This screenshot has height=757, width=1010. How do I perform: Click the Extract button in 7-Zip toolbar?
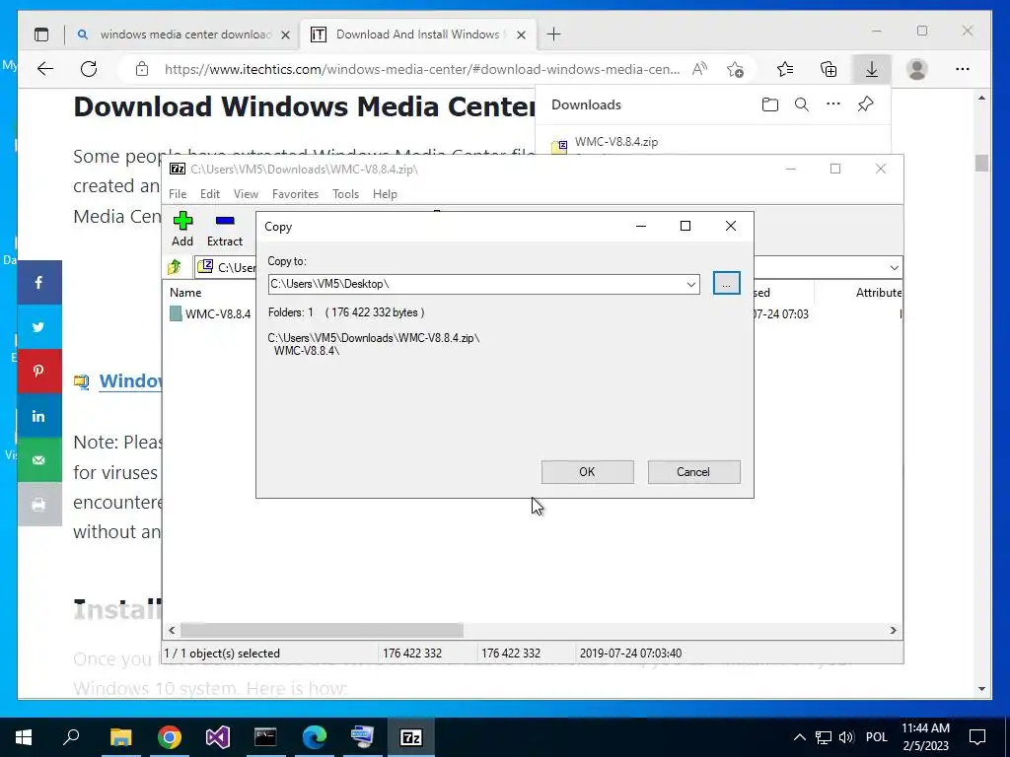(x=225, y=229)
